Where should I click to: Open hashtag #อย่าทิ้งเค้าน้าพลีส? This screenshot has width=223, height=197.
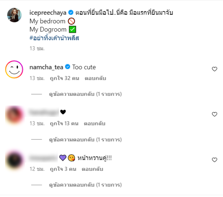pos(54,38)
